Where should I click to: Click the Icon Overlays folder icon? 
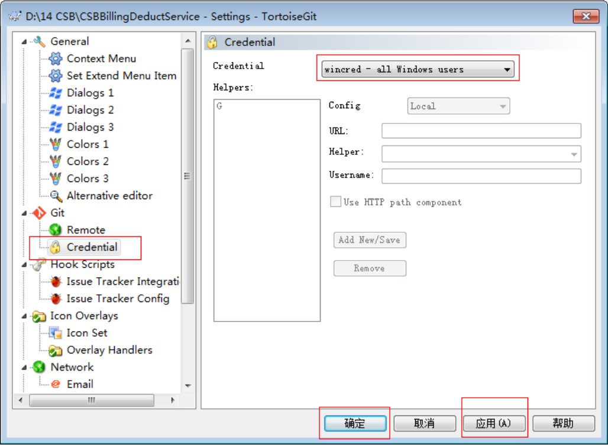(x=39, y=316)
